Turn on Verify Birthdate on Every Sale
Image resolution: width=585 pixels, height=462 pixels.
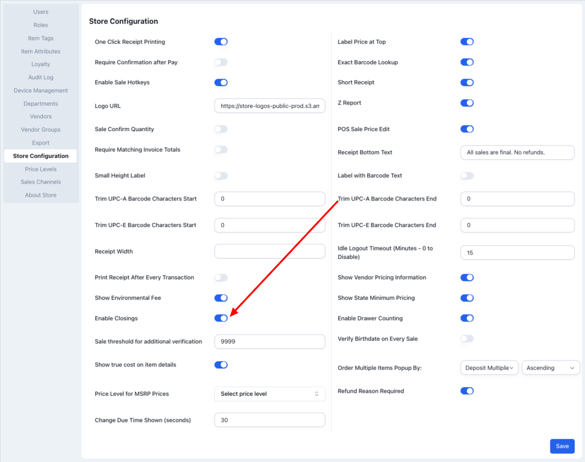click(x=467, y=339)
